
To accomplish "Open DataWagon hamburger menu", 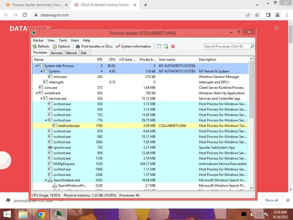I will [276, 28].
